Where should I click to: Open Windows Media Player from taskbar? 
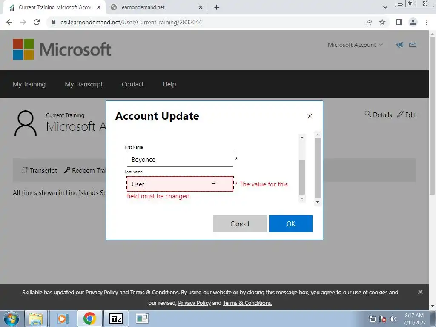coord(63,318)
